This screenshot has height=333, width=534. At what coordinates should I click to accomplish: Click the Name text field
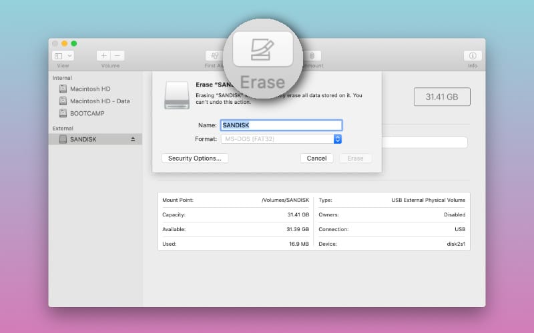281,125
